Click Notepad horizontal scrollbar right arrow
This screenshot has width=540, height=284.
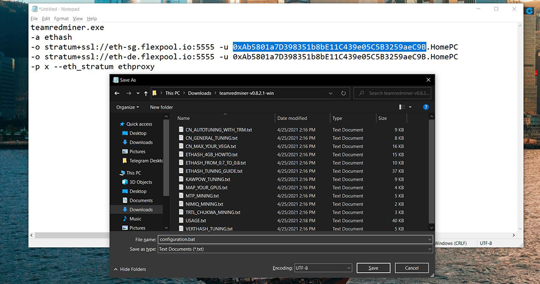click(x=514, y=235)
